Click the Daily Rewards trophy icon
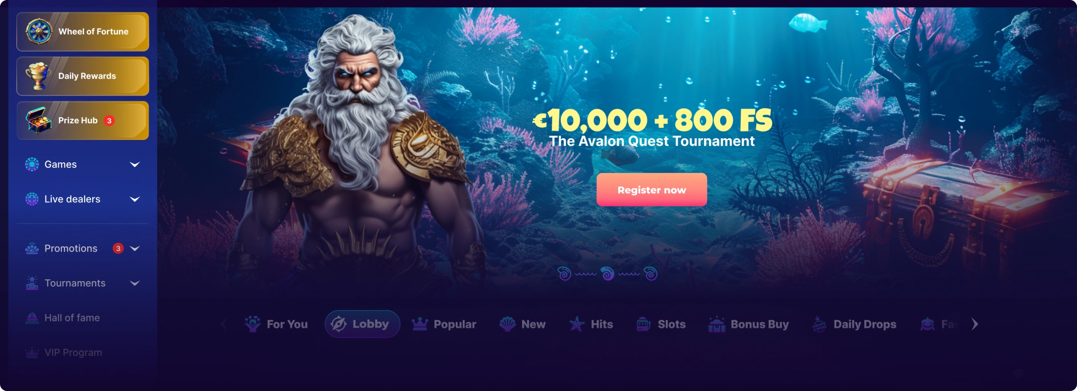The height and width of the screenshot is (391, 1077). pyautogui.click(x=38, y=76)
